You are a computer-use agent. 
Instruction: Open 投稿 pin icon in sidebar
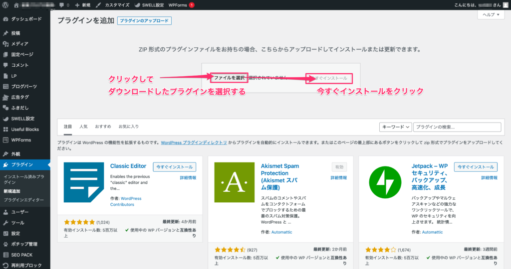pos(5,33)
